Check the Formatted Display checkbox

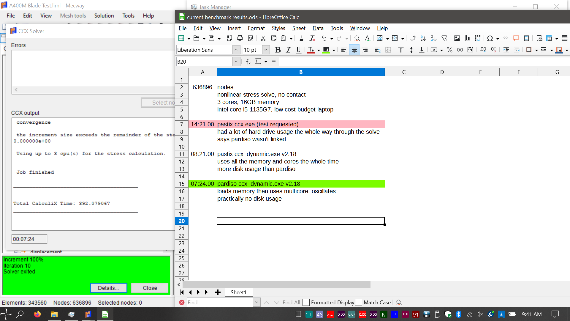(x=306, y=302)
